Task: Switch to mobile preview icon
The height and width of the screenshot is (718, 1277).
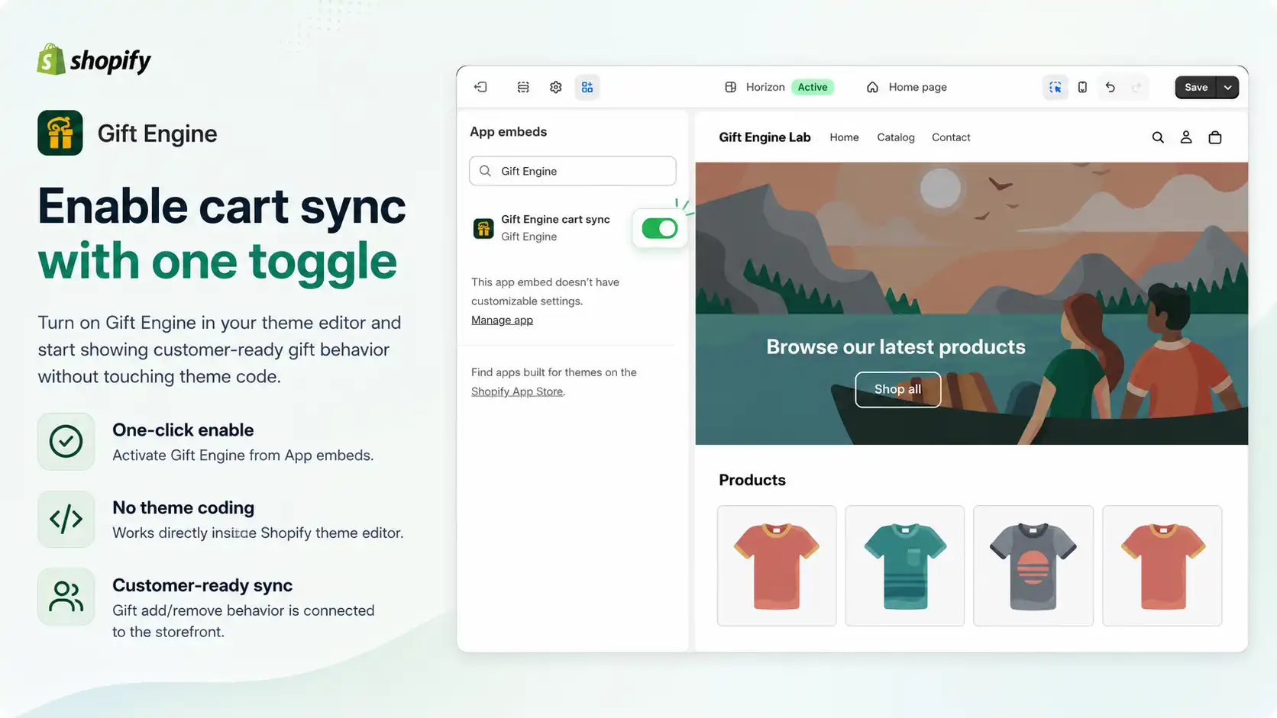Action: click(1082, 87)
